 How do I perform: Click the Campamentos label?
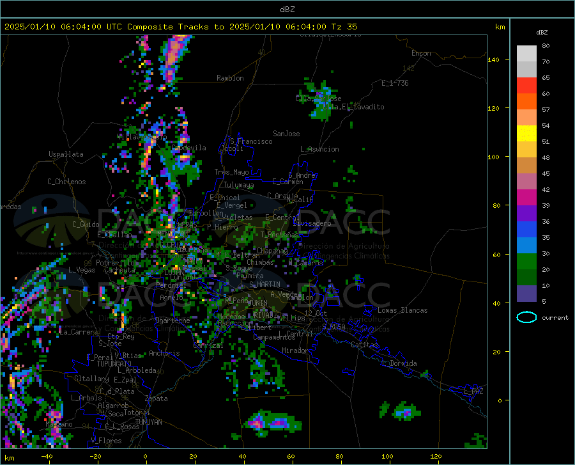coord(274,337)
